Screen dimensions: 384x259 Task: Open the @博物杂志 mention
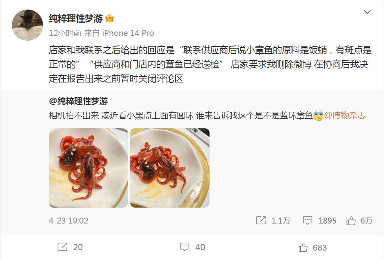345,115
